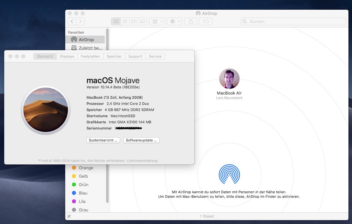
Task: Open the Lizenzvereinbarung link
Action: [142, 161]
